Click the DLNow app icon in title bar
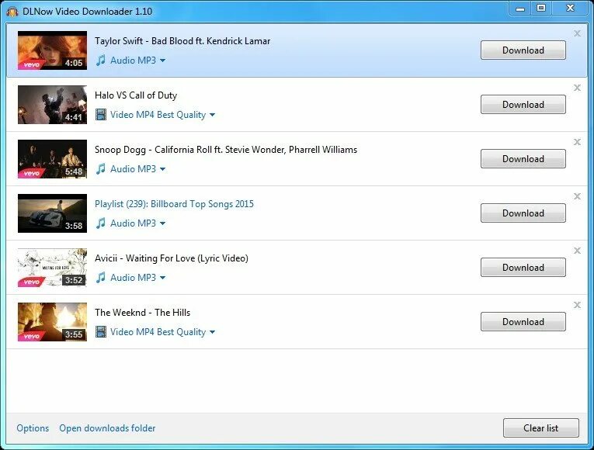The height and width of the screenshot is (450, 594). pos(12,12)
